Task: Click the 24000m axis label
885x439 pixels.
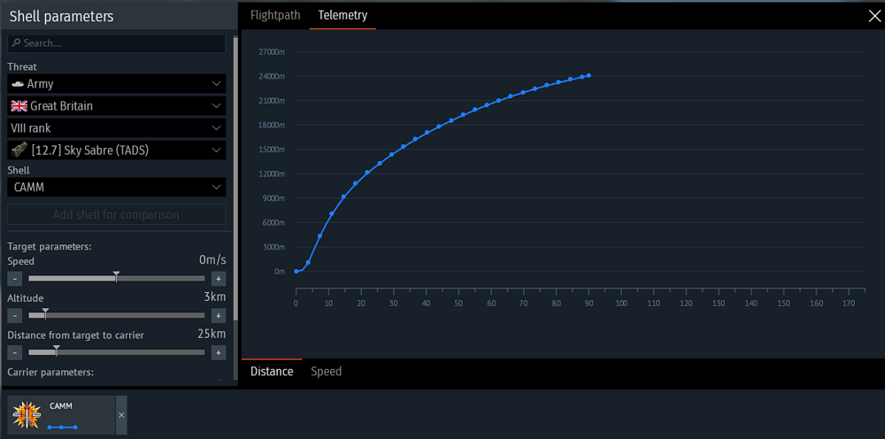Action: [x=272, y=76]
